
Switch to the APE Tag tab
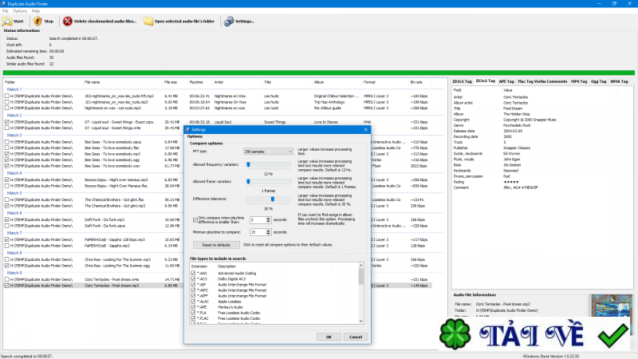(507, 81)
